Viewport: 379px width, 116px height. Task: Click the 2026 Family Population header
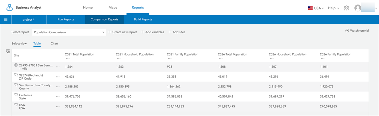(x=335, y=54)
